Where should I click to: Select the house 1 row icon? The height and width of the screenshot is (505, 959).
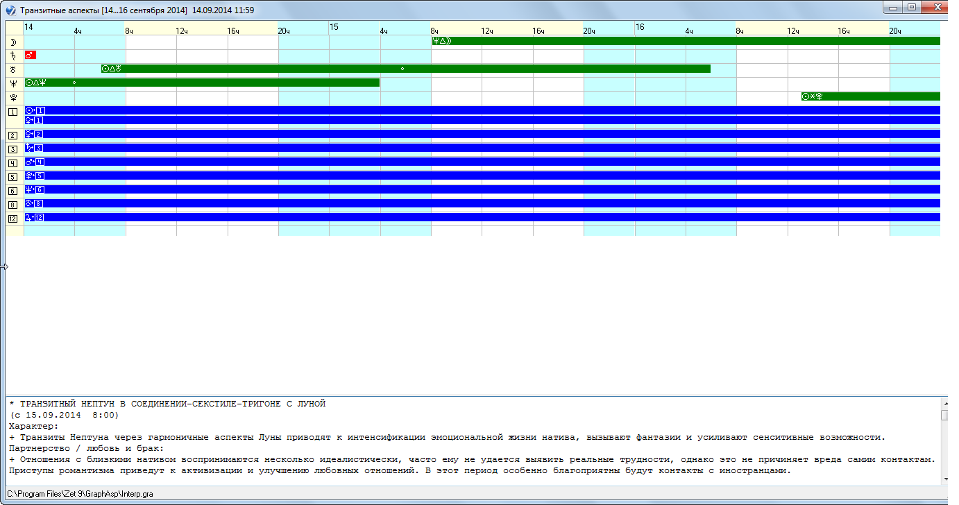(x=13, y=112)
